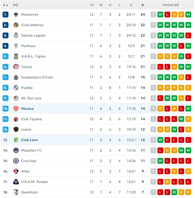Viewport: 195px width, 198px height.
Task: Click the red L badge in Monterrey's row
Action: [167, 15]
